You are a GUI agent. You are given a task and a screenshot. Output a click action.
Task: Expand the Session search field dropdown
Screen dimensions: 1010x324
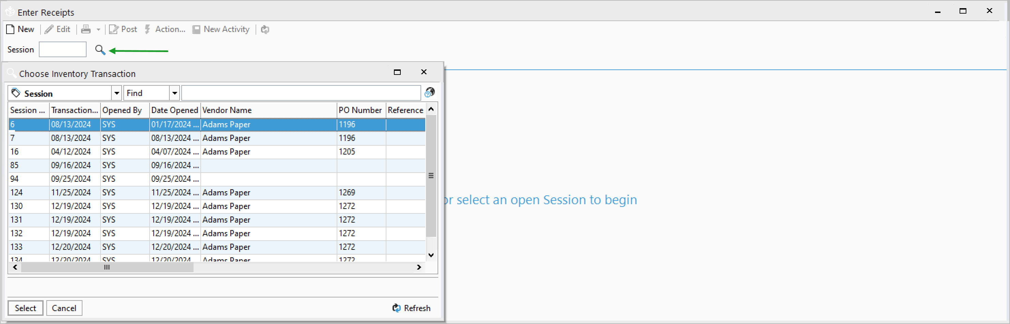[117, 93]
